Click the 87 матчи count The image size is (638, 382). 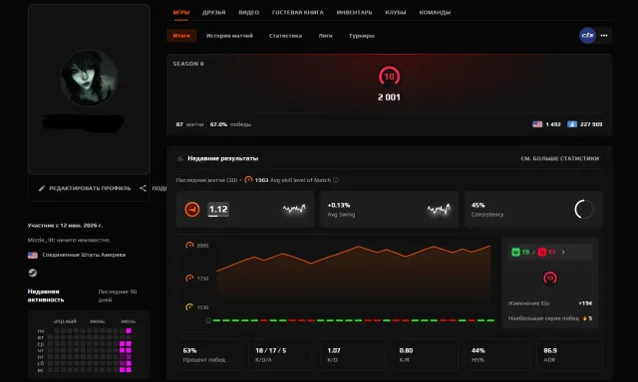(x=189, y=124)
